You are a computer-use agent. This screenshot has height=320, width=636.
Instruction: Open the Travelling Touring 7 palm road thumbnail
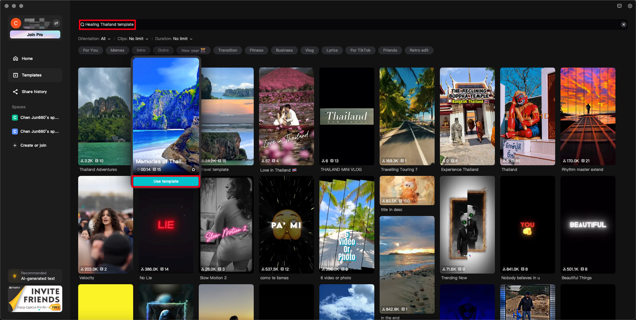(407, 116)
